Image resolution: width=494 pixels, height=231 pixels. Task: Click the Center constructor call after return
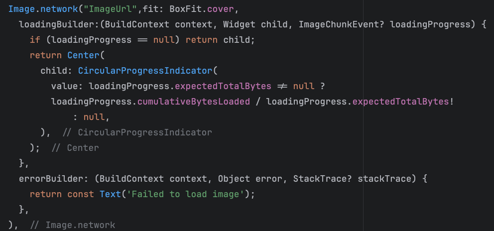(x=83, y=55)
